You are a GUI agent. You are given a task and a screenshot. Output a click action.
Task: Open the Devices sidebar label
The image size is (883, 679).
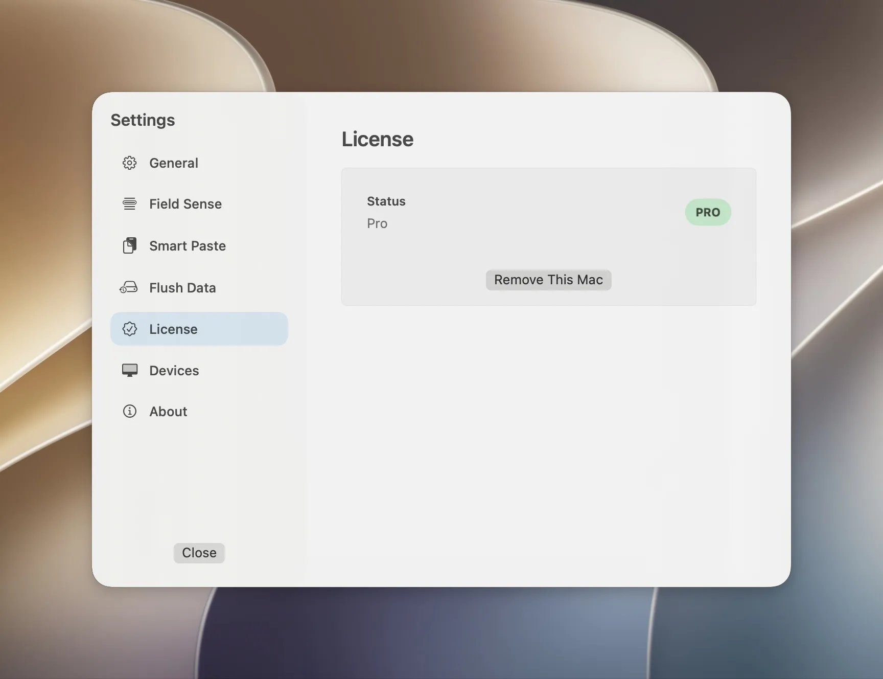(x=174, y=371)
